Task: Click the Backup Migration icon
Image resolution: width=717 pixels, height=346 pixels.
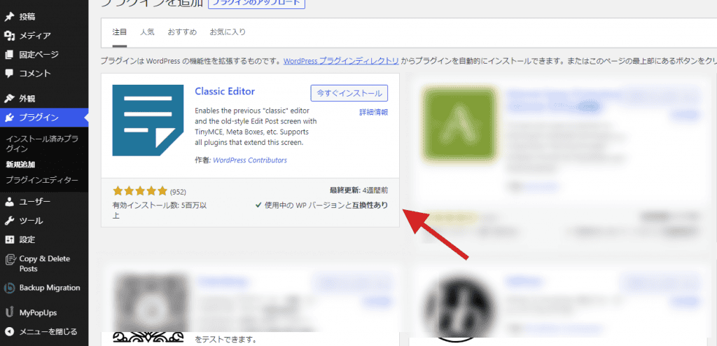Action: 10,288
